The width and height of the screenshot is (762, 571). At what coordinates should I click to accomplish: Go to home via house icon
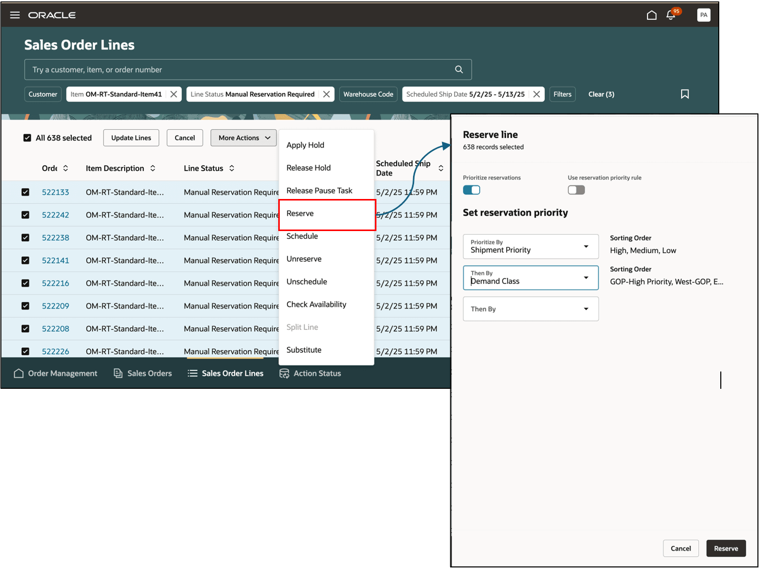click(652, 15)
